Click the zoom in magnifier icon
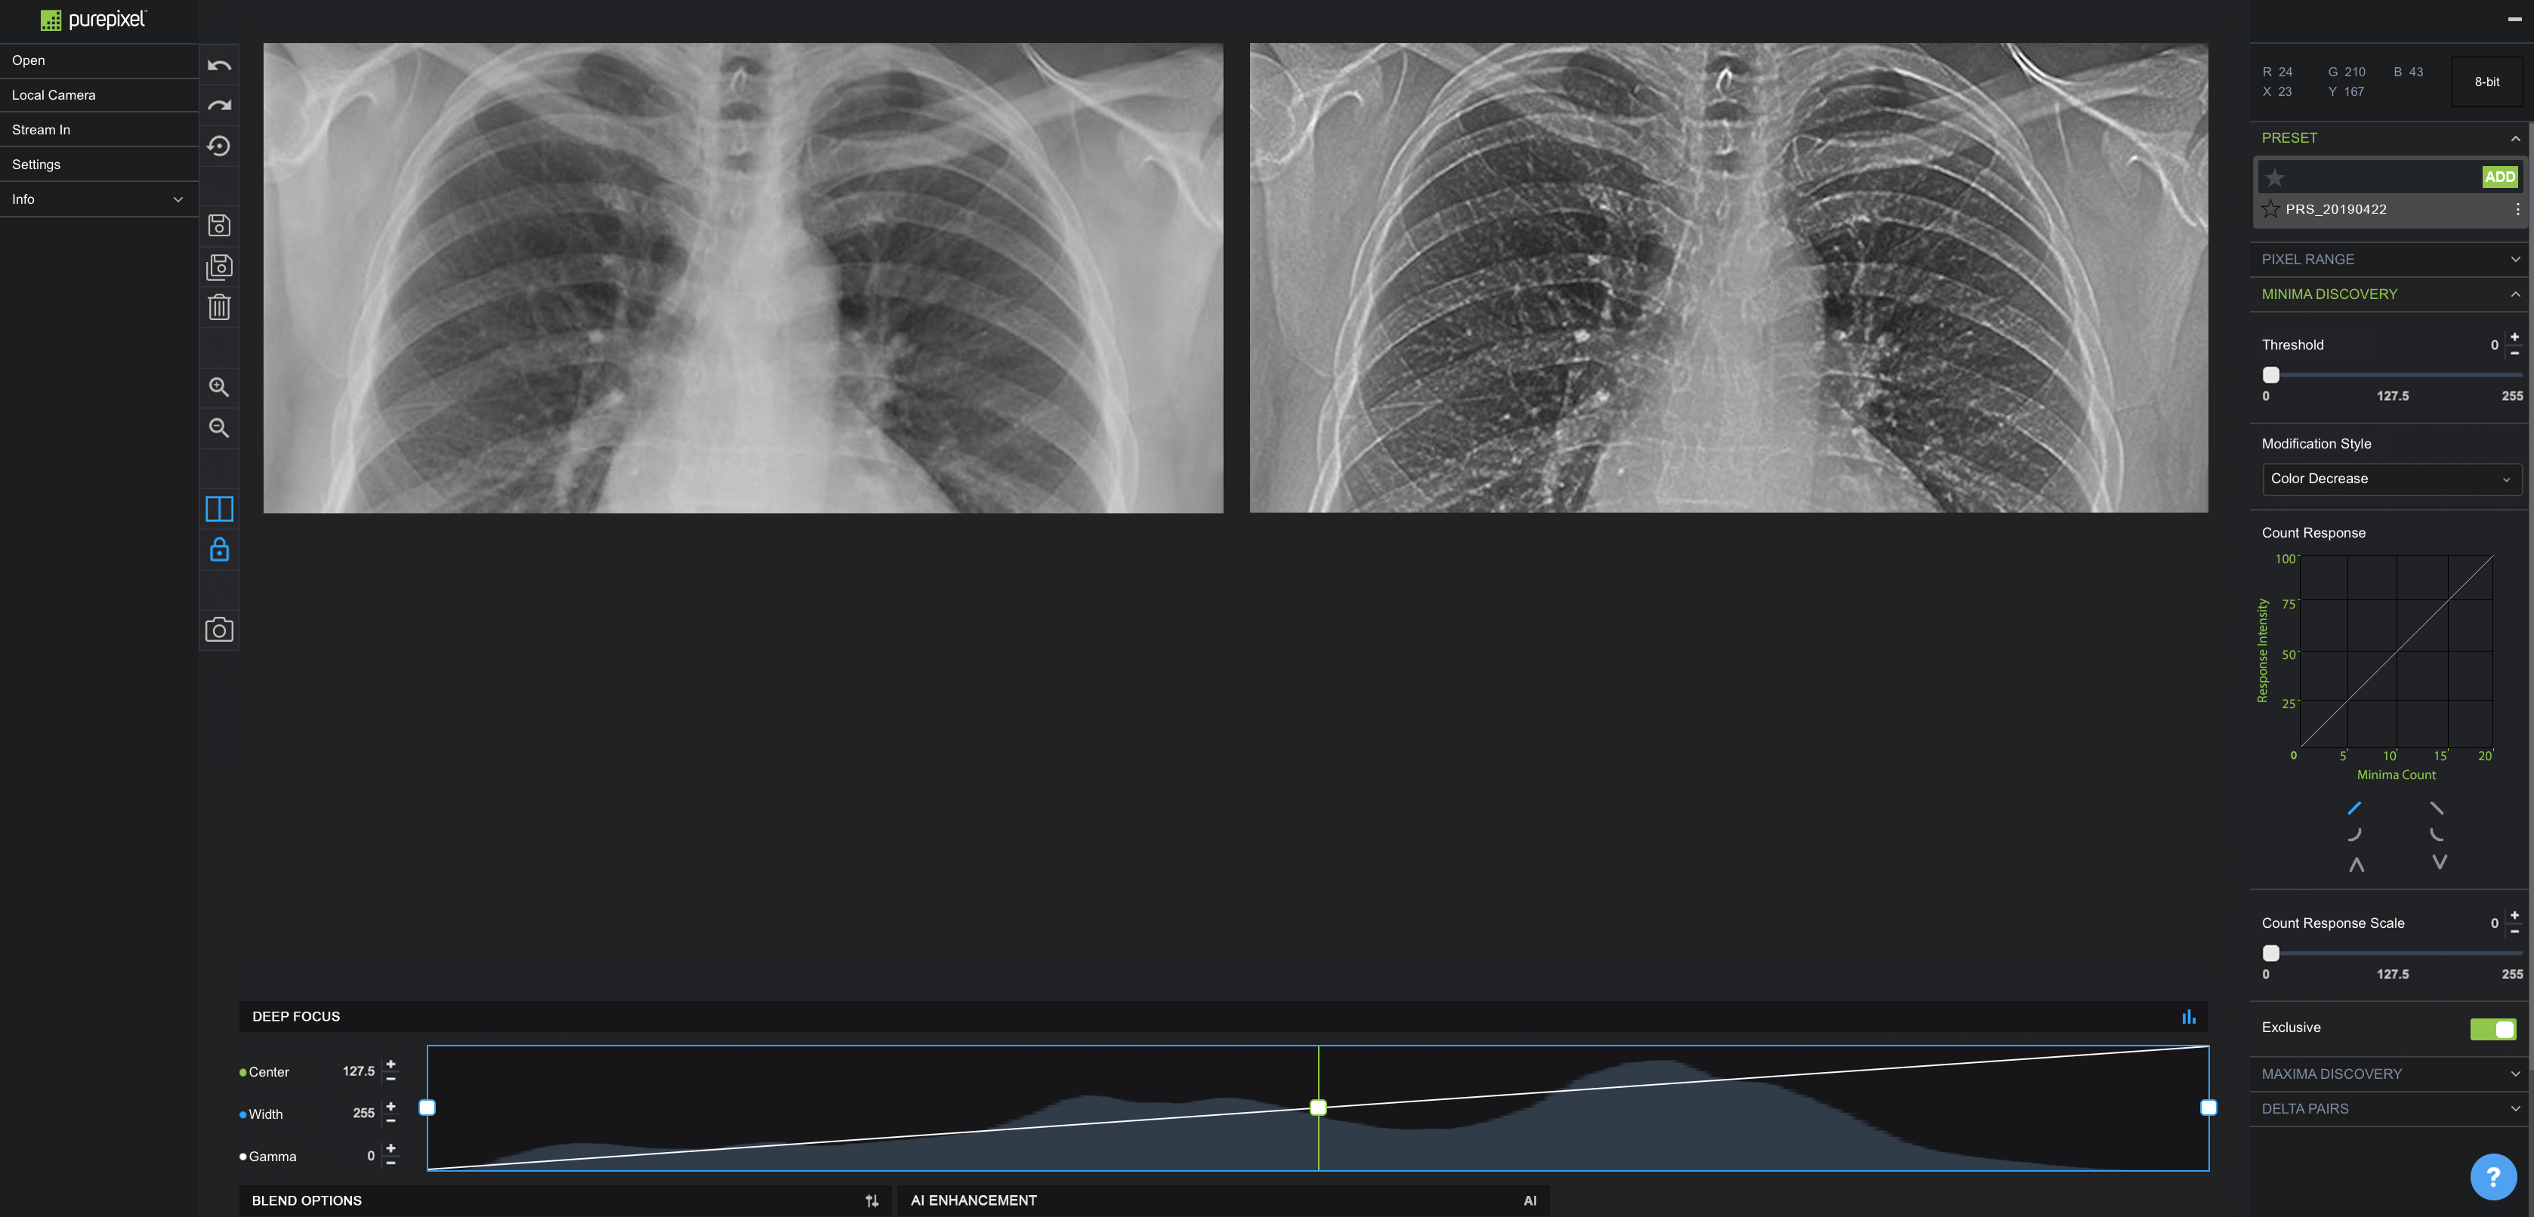This screenshot has width=2534, height=1217. pos(219,387)
